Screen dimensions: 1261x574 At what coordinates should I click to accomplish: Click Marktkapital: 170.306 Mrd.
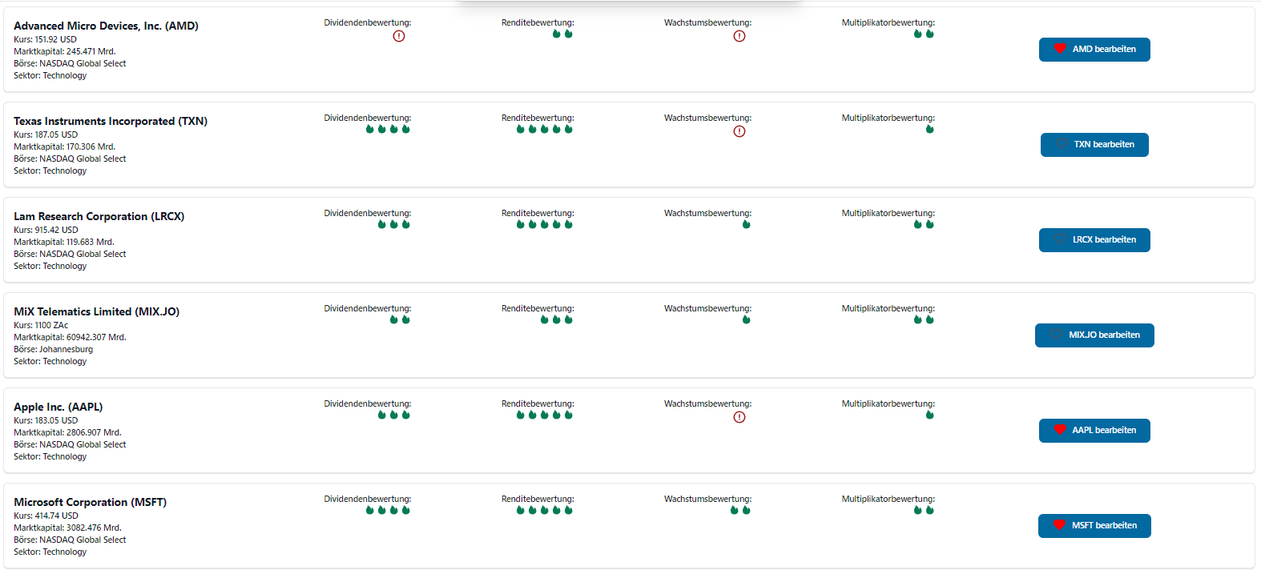(65, 147)
